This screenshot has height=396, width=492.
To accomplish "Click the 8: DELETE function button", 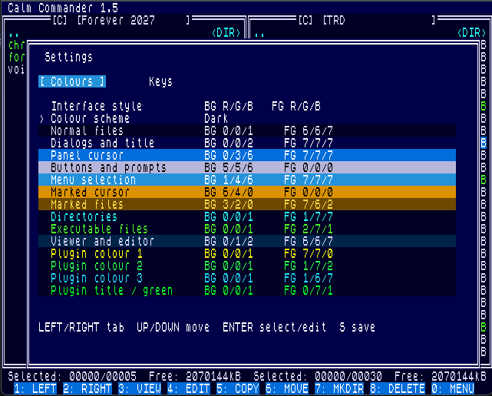I will [x=398, y=388].
